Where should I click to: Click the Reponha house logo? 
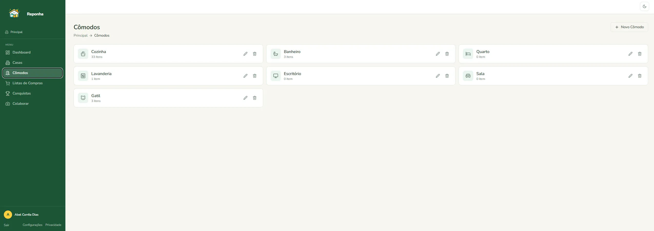coord(14,13)
